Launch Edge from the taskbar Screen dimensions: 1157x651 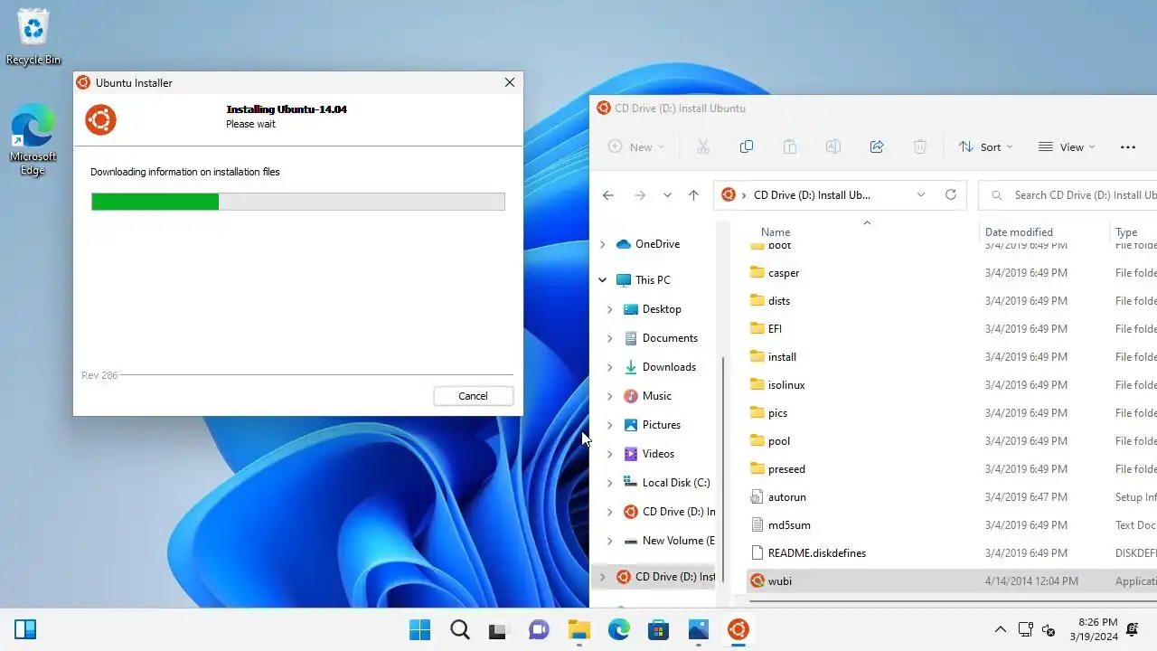pos(618,629)
